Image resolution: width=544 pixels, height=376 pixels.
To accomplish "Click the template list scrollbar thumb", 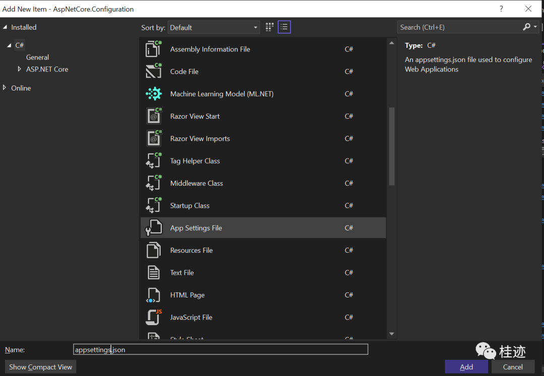I will 392,146.
